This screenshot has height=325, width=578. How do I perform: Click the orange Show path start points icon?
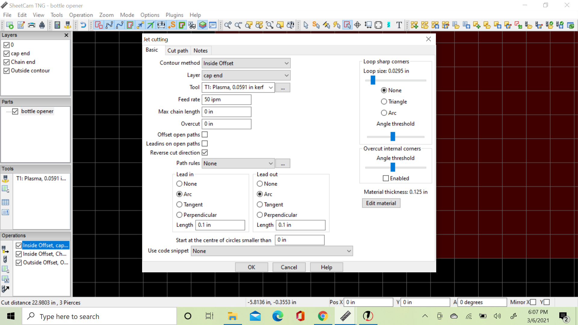pos(172,25)
